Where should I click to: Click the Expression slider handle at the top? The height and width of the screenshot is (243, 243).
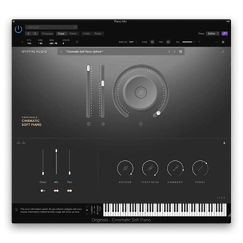[x=88, y=68]
